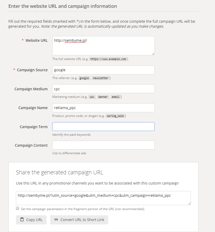
Task: Click the "Campaign Source" label
Action: tap(32, 70)
